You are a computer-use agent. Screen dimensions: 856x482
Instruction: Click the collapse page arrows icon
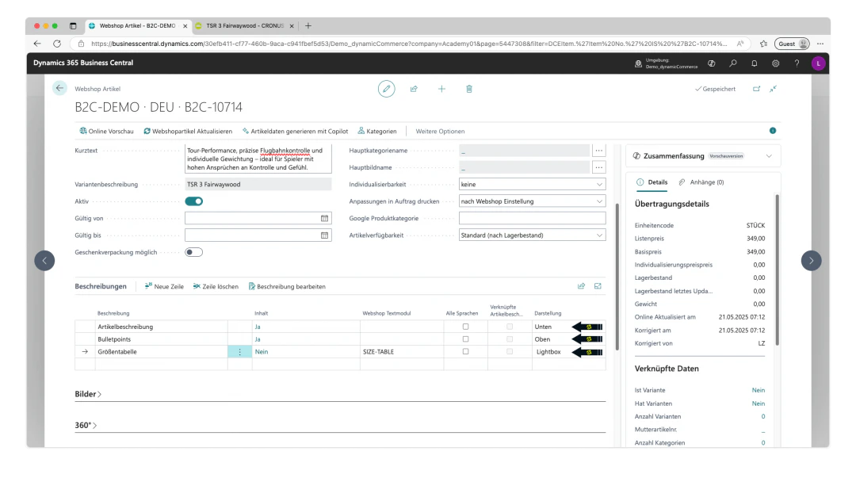[773, 89]
